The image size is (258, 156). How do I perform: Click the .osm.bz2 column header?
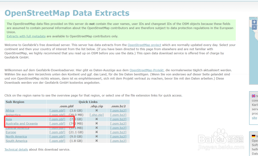118,106
